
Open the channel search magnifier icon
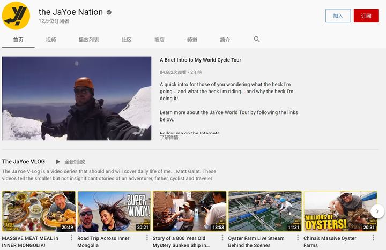click(257, 39)
